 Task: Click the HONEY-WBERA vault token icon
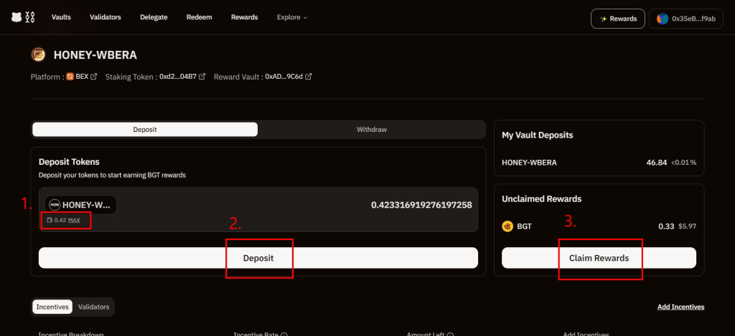coord(38,55)
